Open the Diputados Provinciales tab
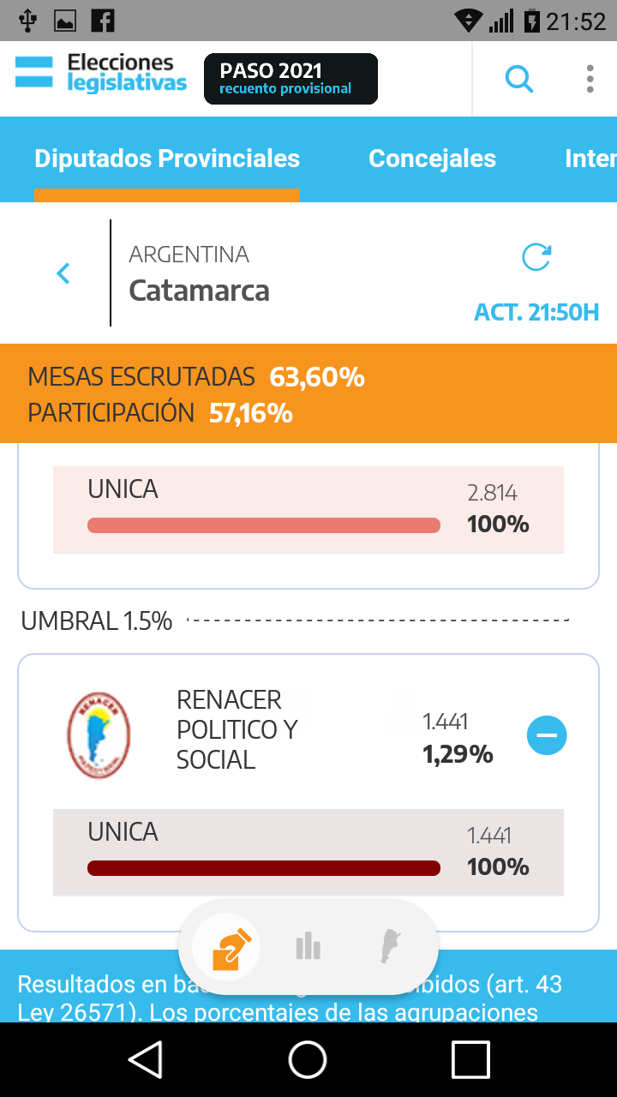This screenshot has height=1097, width=617. 167,159
